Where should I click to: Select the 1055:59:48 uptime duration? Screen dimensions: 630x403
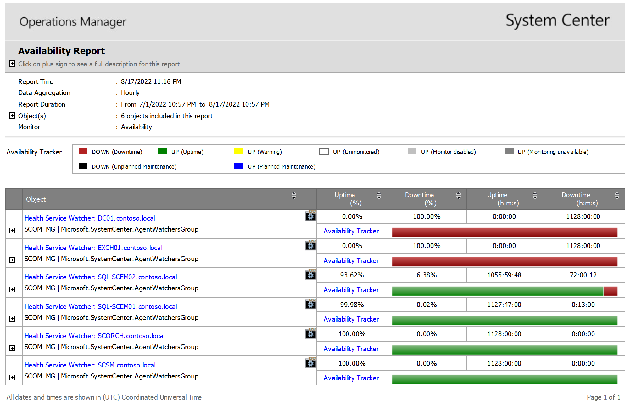click(504, 275)
